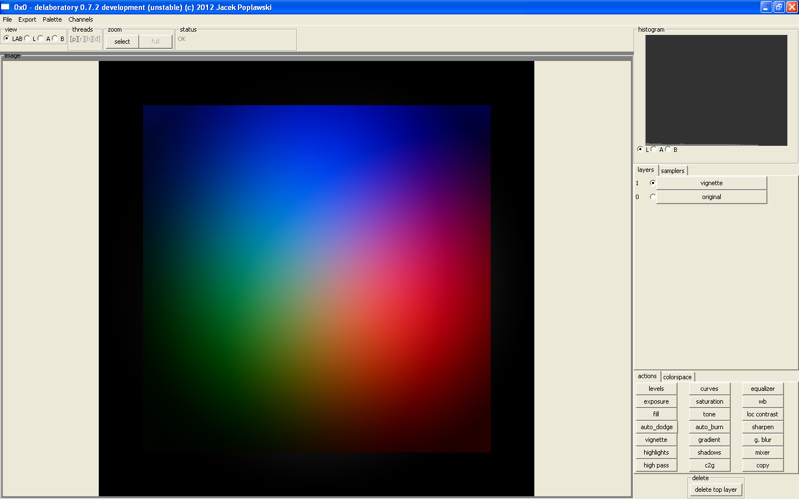
Task: Select the LAB view radio button
Action: point(7,38)
